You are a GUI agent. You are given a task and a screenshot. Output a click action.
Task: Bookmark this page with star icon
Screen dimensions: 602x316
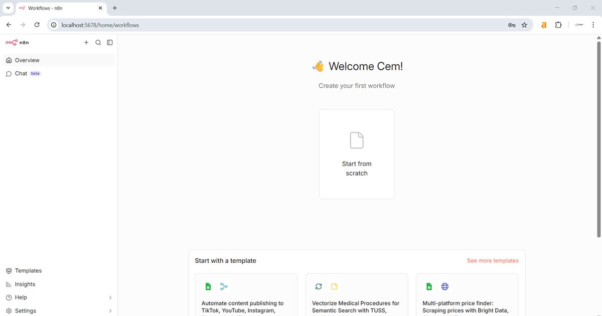click(x=524, y=25)
